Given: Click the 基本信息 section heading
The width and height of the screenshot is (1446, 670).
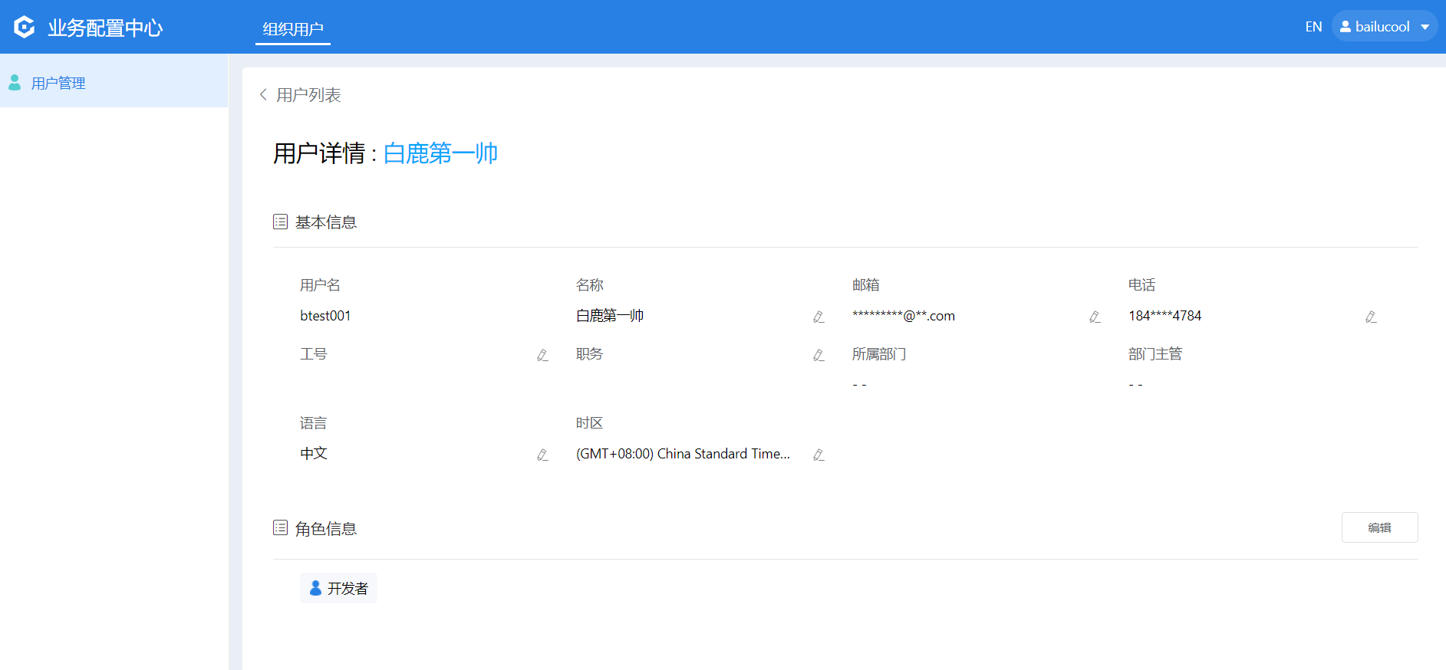Looking at the screenshot, I should pyautogui.click(x=326, y=222).
